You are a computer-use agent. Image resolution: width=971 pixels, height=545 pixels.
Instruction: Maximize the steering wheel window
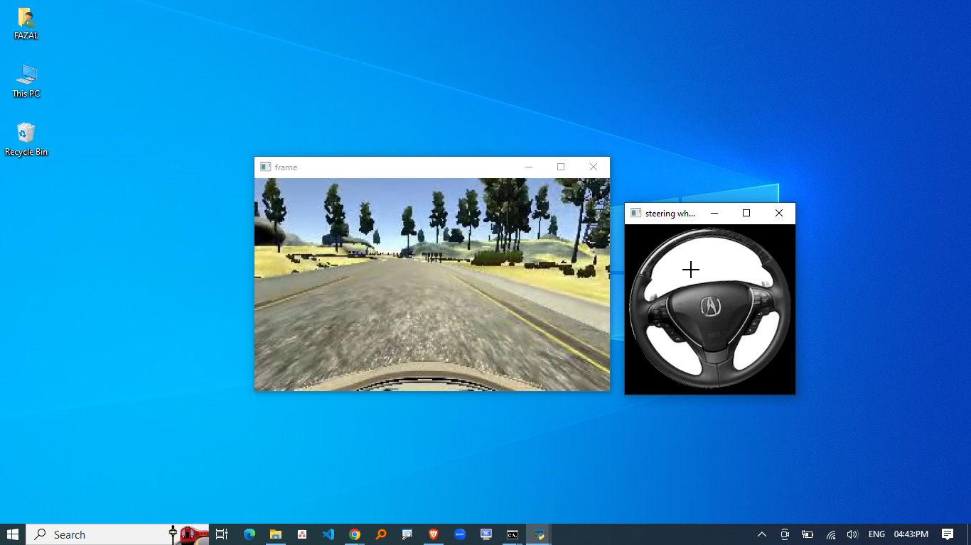click(746, 213)
